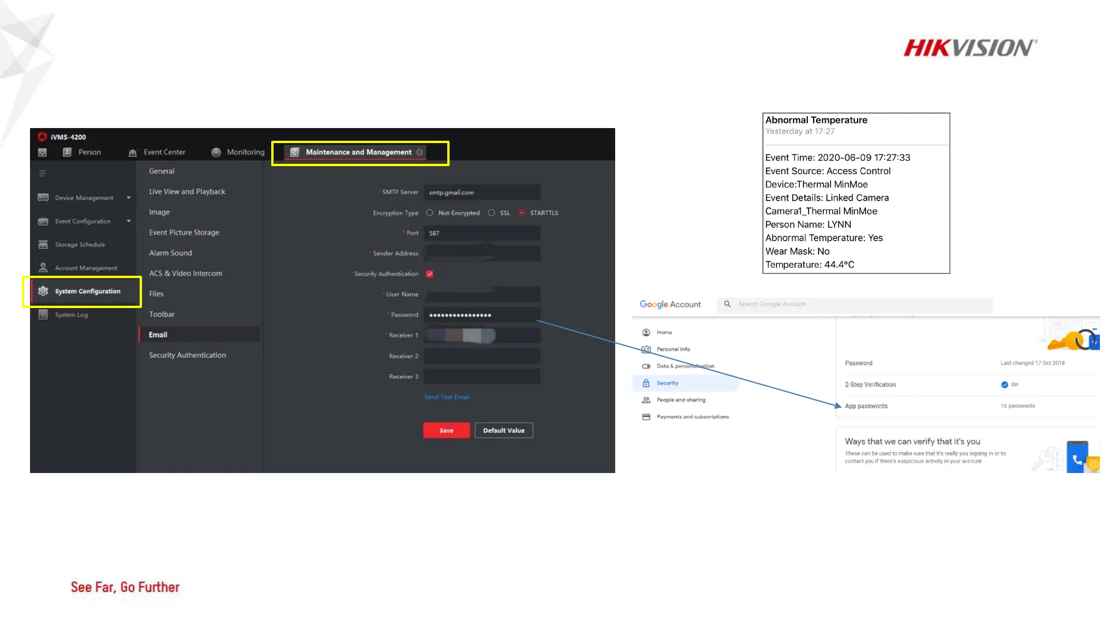Click the System Log icon
Screen dimensions: 1108x623
[x=43, y=314]
